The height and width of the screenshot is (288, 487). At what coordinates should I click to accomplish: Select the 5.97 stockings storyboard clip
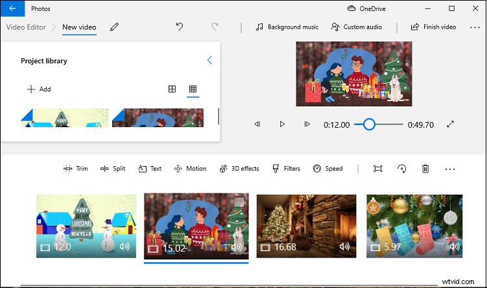pyautogui.click(x=414, y=226)
